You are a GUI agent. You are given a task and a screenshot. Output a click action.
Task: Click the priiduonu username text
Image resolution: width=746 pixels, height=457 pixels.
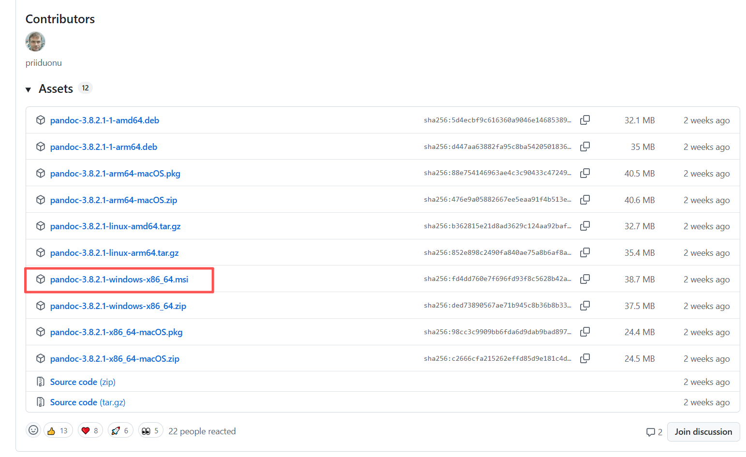[x=44, y=63]
